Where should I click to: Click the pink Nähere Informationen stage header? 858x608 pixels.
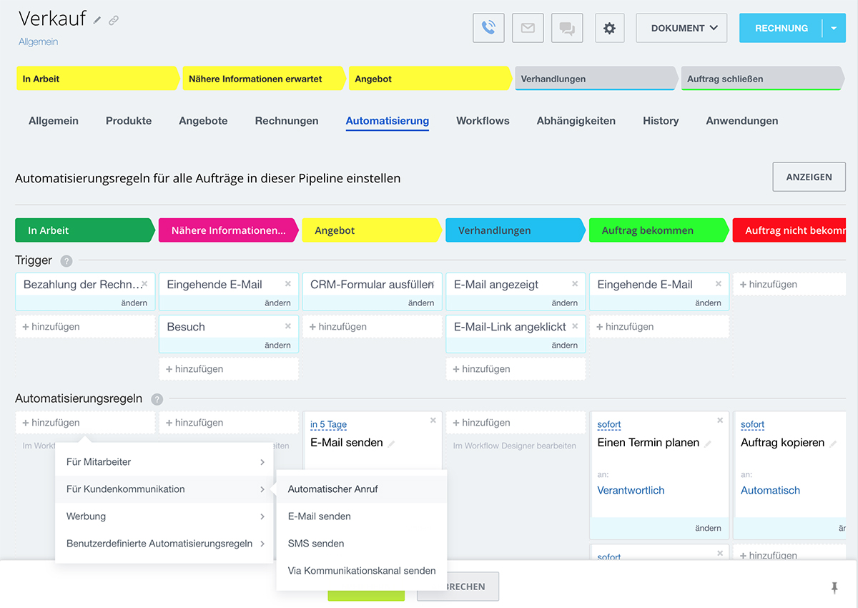(228, 230)
